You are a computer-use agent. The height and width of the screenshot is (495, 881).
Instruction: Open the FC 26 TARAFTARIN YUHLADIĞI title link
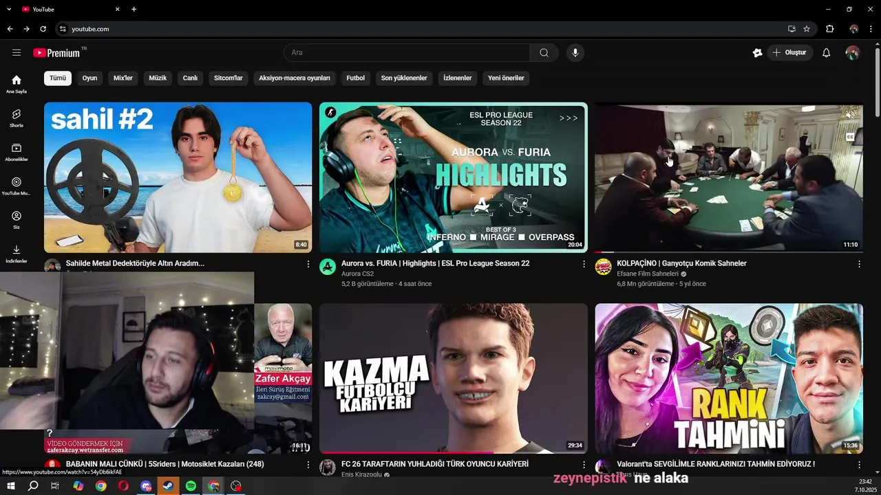[435, 464]
